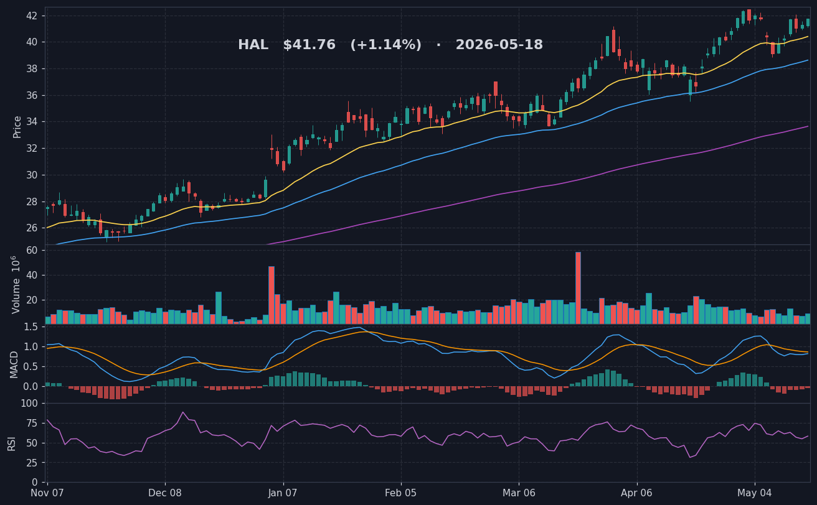The width and height of the screenshot is (817, 505).
Task: Click the Price axis label
Action: 17,126
